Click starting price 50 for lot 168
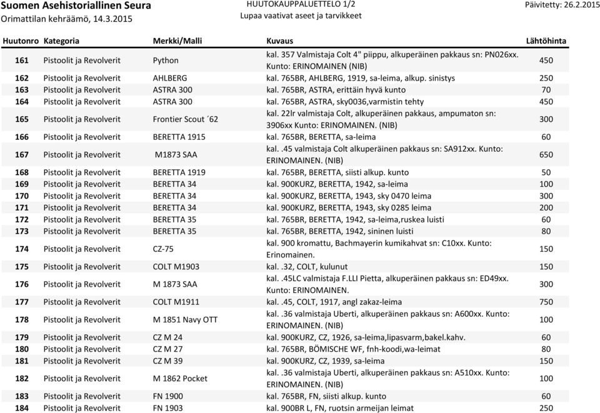 (546, 172)
